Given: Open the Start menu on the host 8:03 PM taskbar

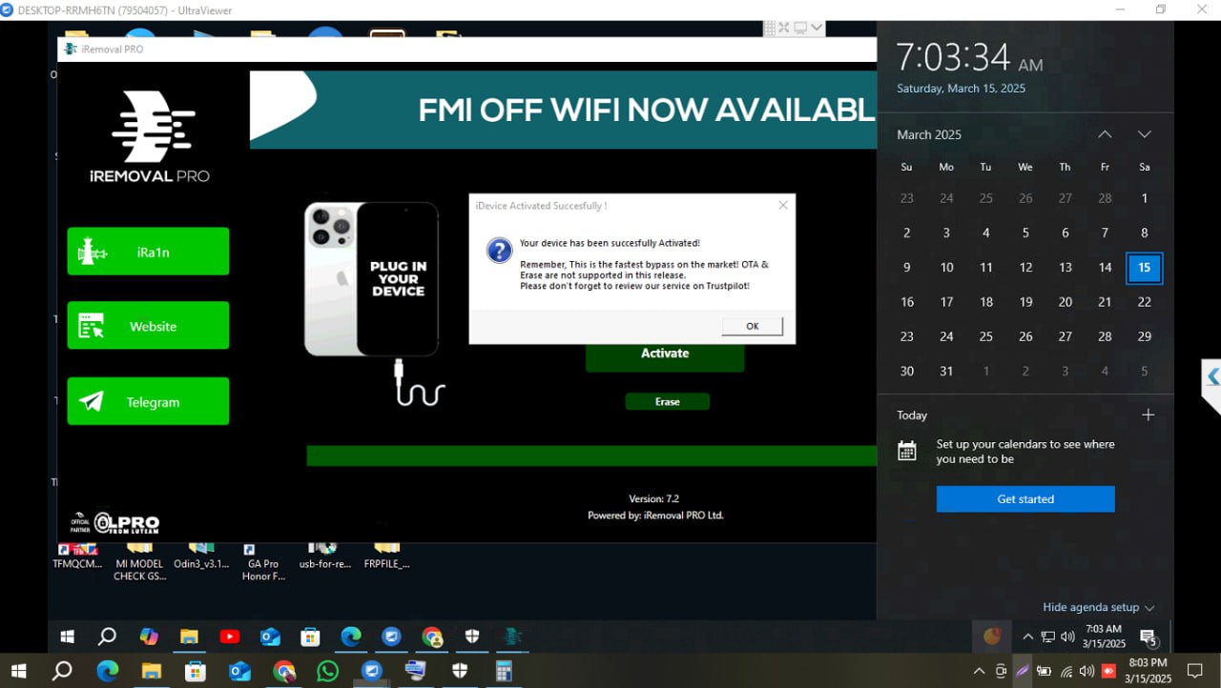Looking at the screenshot, I should tap(18, 671).
